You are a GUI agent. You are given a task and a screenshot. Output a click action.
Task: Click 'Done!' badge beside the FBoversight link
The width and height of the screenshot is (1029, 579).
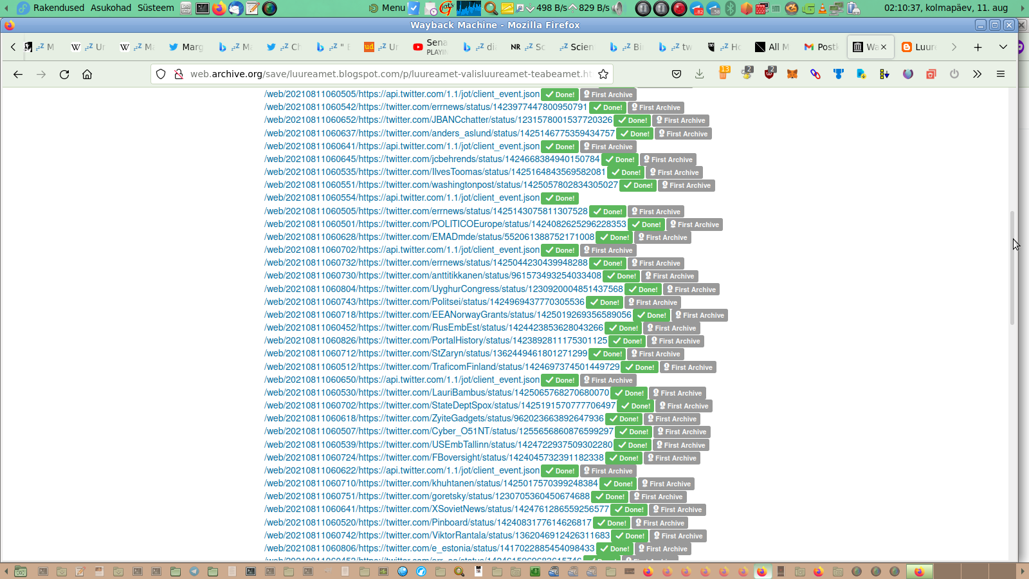click(x=624, y=458)
